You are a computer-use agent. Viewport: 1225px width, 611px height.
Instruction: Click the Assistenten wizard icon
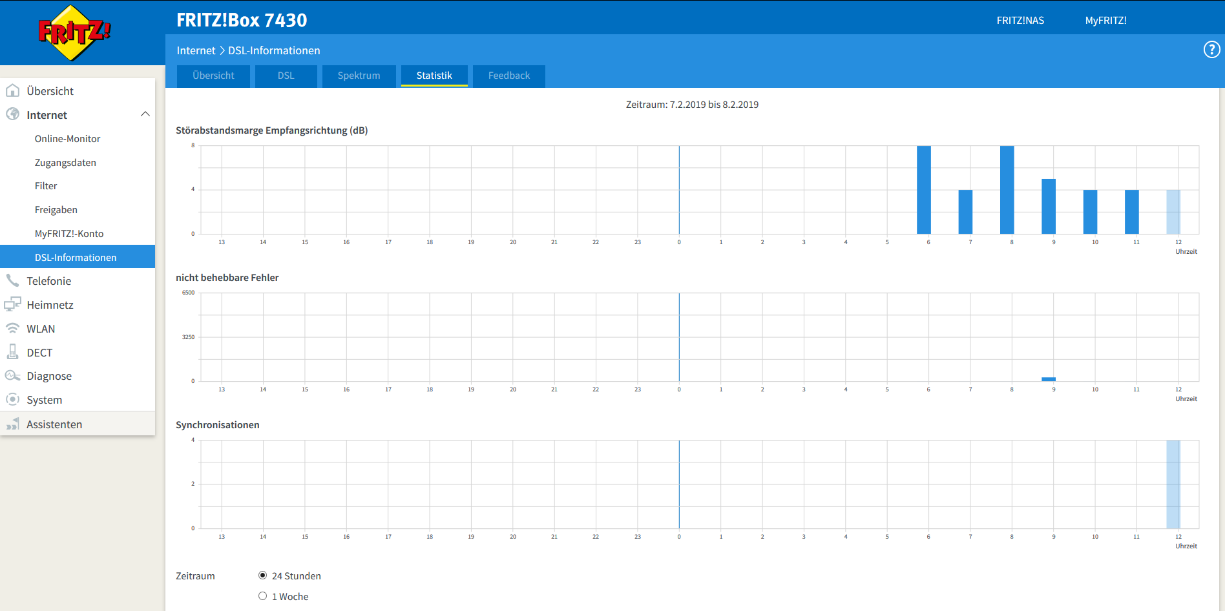point(12,424)
